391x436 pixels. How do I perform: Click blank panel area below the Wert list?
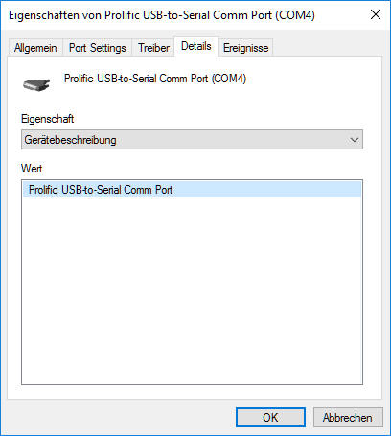(192, 392)
